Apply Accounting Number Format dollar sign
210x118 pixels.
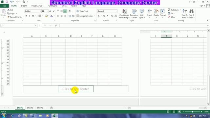pos(99,16)
